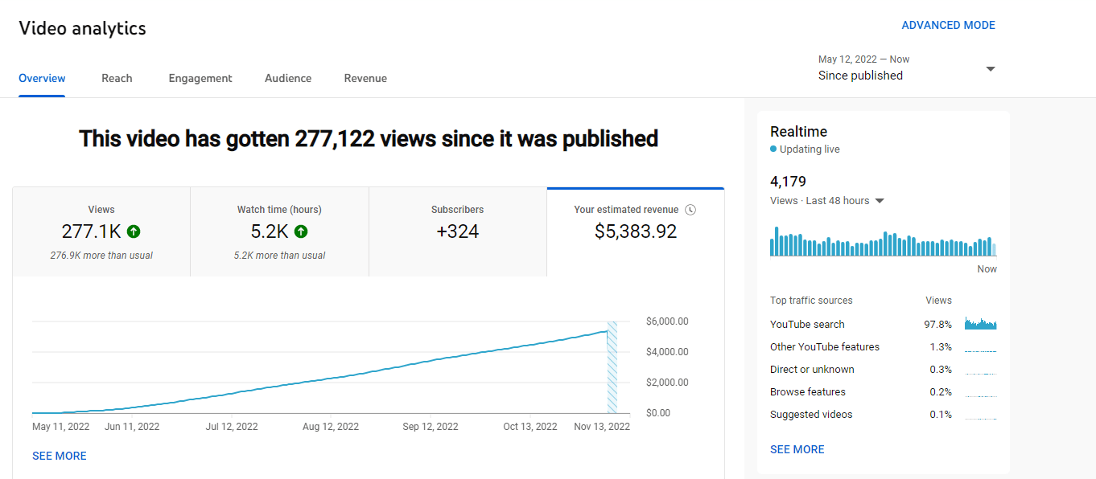Viewport: 1096px width, 479px height.
Task: Open the Since published period selector
Action: point(860,76)
